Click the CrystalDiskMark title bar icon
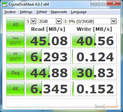Screen dimensions: 123x112 click(5, 4)
